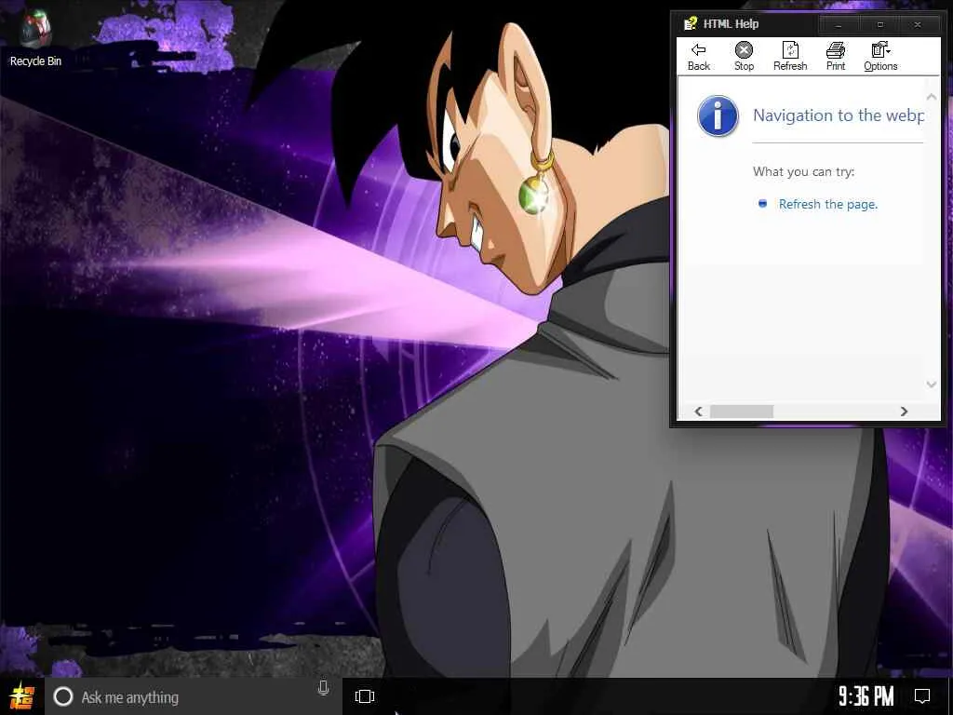This screenshot has width=953, height=715.
Task: Click the horizontal scrollbar right arrow
Action: tap(904, 411)
